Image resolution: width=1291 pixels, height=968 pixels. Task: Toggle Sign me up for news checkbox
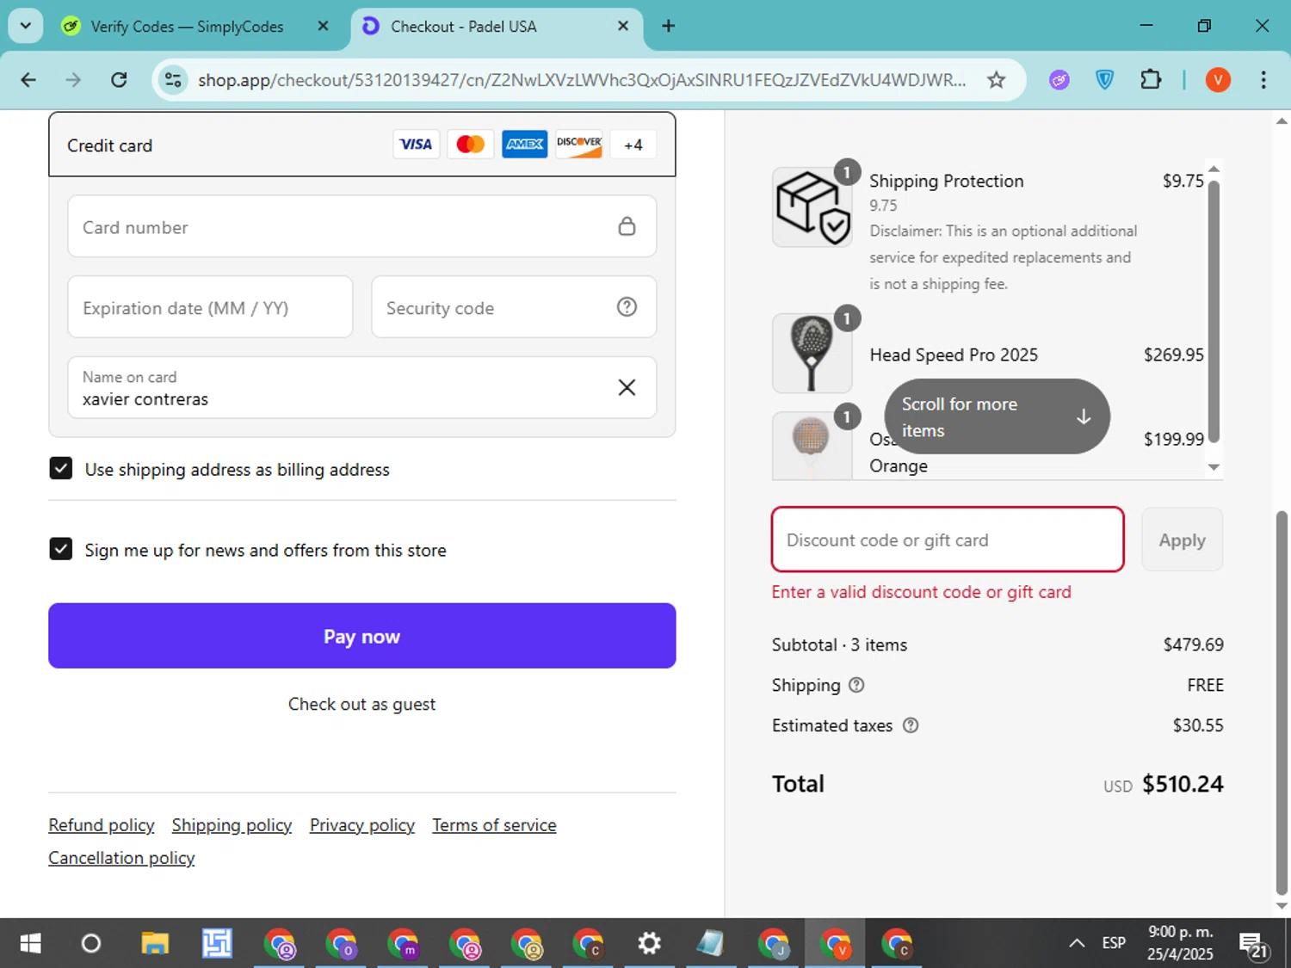[61, 549]
